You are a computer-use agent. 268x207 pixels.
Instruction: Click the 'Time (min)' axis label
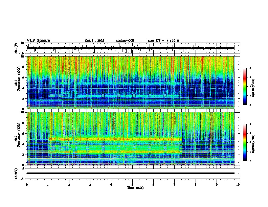[x=135, y=188]
